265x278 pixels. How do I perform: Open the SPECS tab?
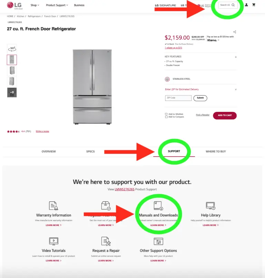pos(91,151)
